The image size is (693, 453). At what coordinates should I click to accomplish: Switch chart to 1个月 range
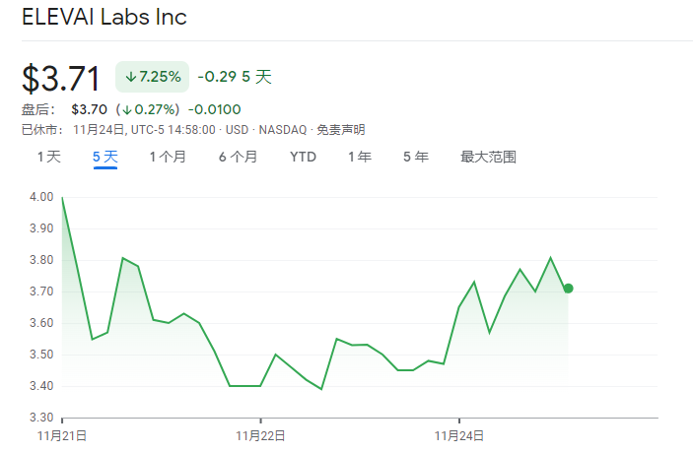pos(168,157)
